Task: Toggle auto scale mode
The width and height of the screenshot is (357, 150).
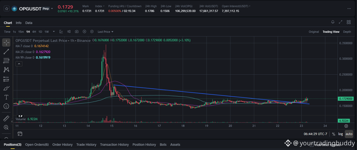Action: click(349, 134)
